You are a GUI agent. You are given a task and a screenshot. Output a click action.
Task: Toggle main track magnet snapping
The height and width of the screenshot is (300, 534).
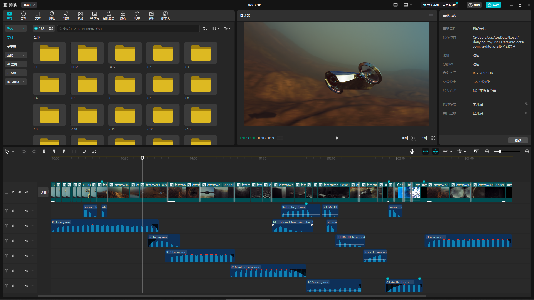426,151
